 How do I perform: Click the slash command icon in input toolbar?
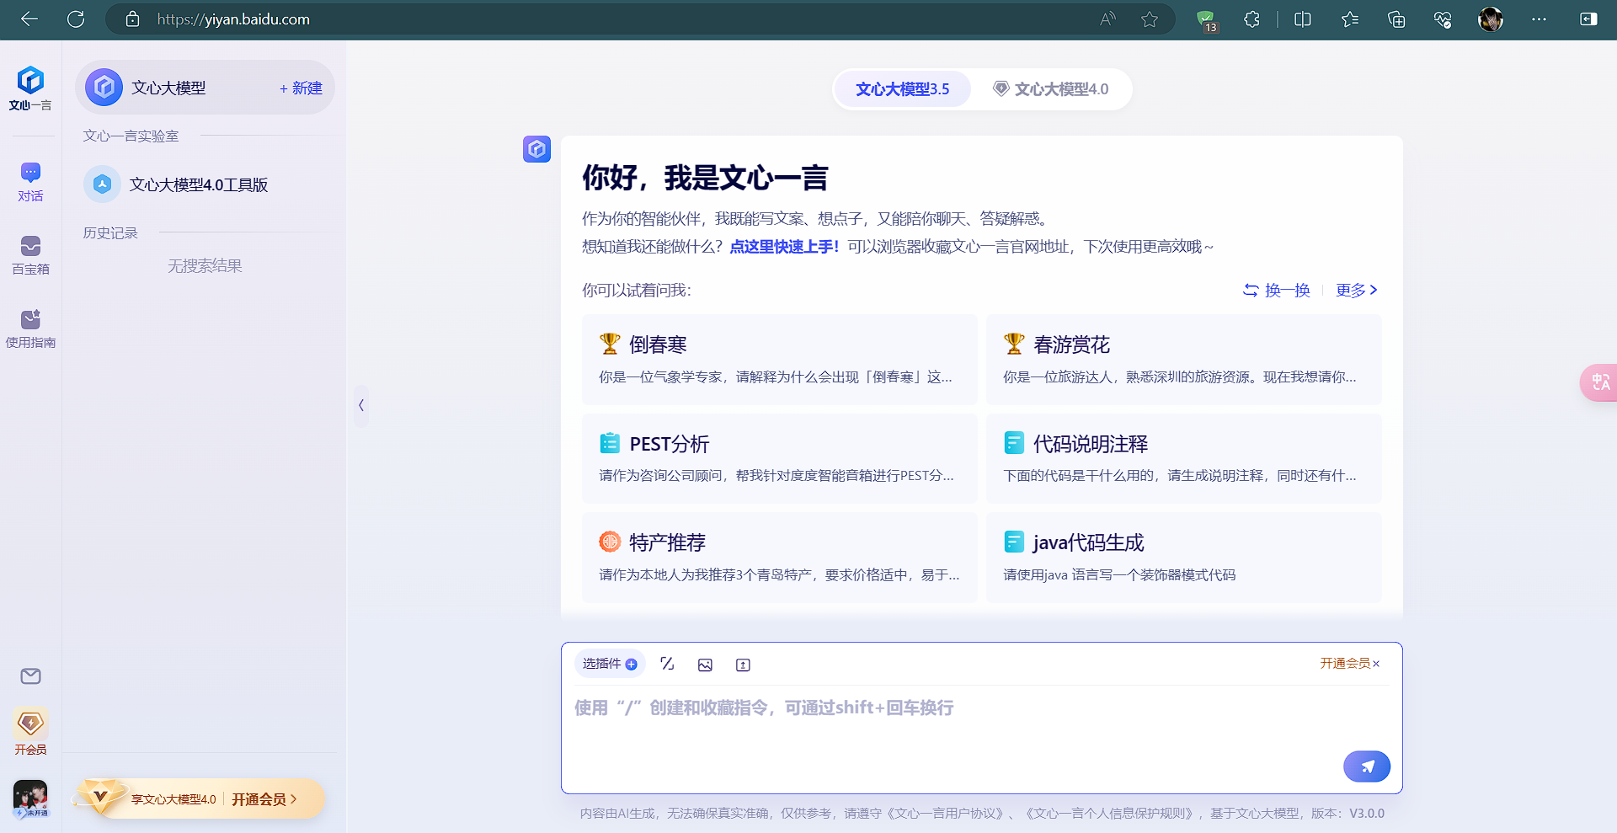[667, 664]
